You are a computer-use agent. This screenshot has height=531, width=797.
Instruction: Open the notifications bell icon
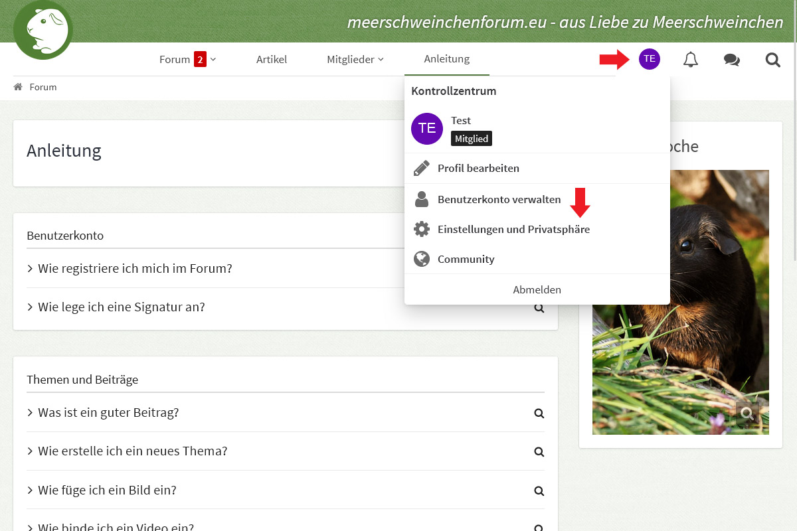691,60
